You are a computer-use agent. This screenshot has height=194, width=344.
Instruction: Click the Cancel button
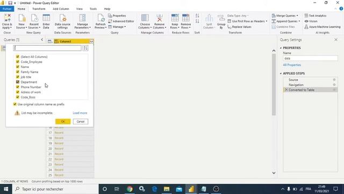coord(81,121)
